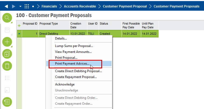Sort by Proposal Type column header
Screen dimensions: 204x109
coord(54,25)
